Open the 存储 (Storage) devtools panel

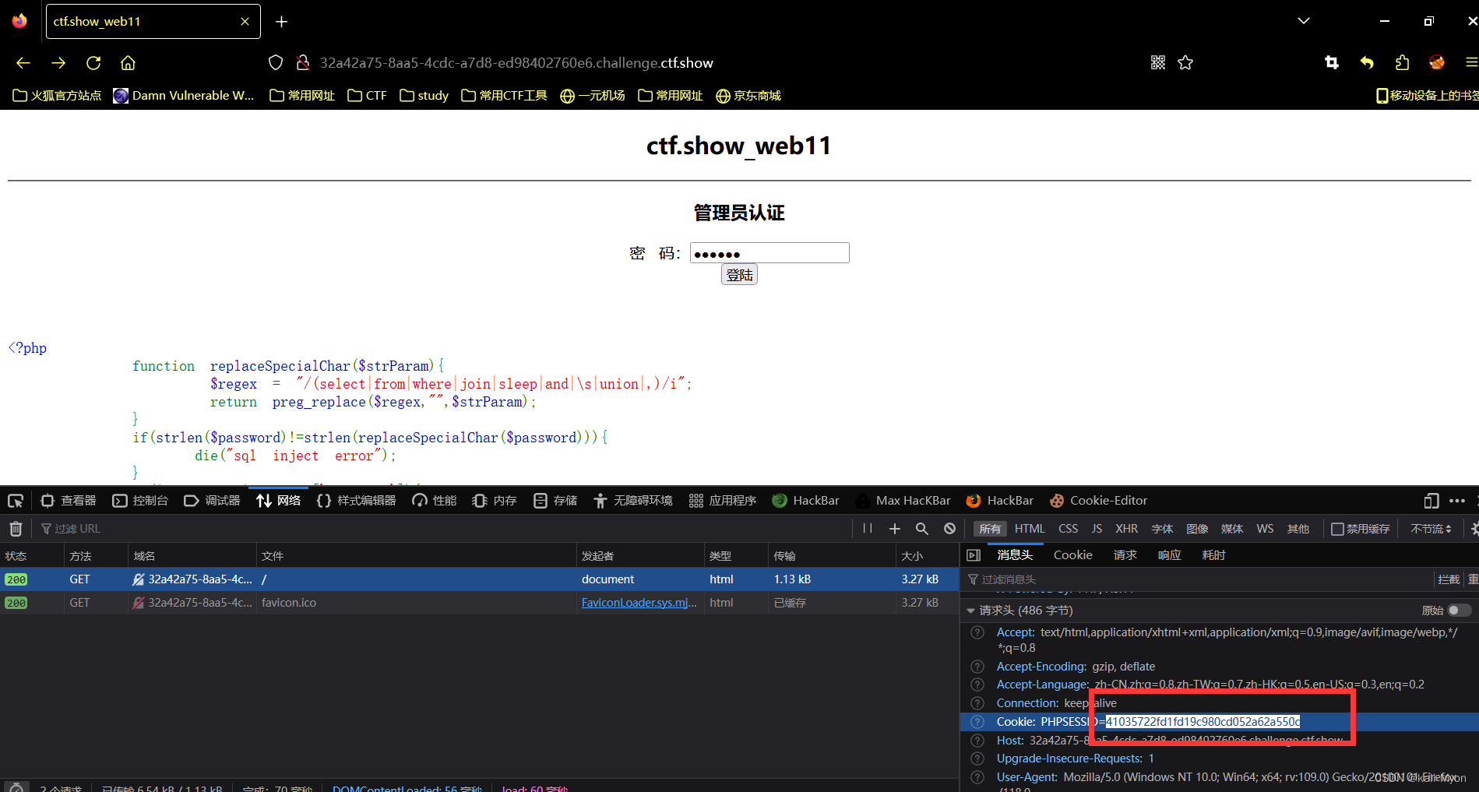[555, 501]
